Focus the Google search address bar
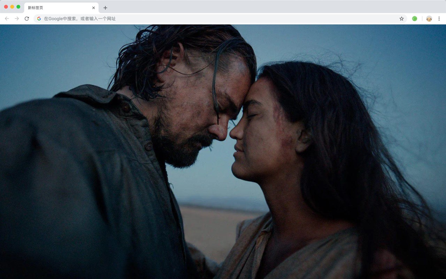The width and height of the screenshot is (446, 279). pos(220,18)
